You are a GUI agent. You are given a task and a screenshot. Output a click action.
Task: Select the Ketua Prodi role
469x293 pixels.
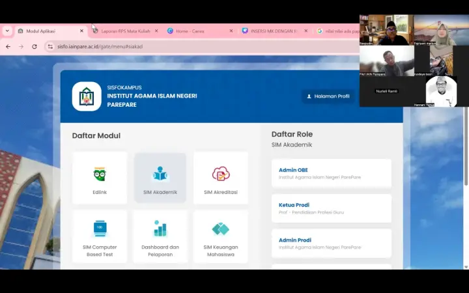coord(331,208)
